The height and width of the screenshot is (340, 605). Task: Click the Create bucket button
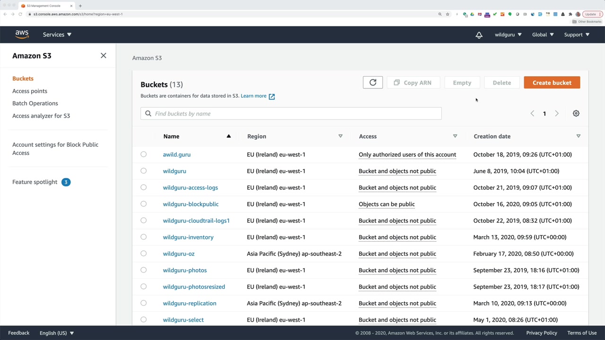coord(552,83)
